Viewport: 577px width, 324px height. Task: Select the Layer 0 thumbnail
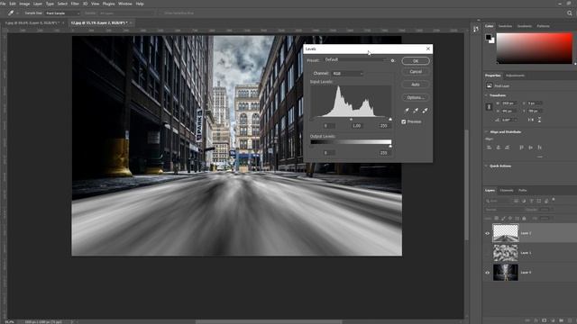[x=506, y=273]
